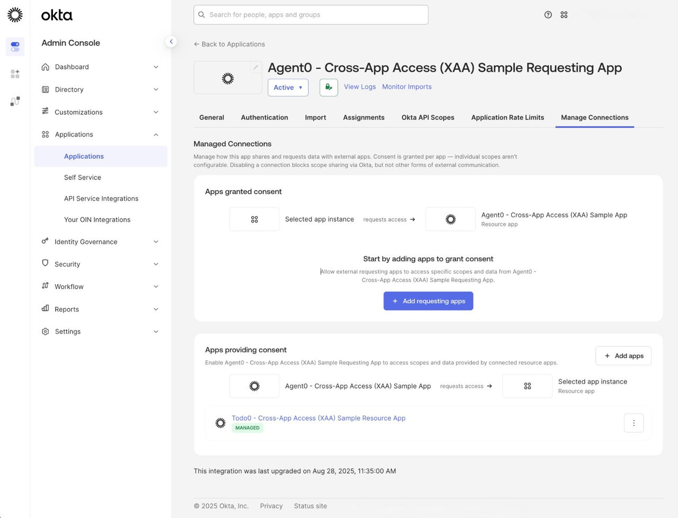The image size is (678, 518).
Task: Click the pencil icon on the app logo
Action: [255, 67]
